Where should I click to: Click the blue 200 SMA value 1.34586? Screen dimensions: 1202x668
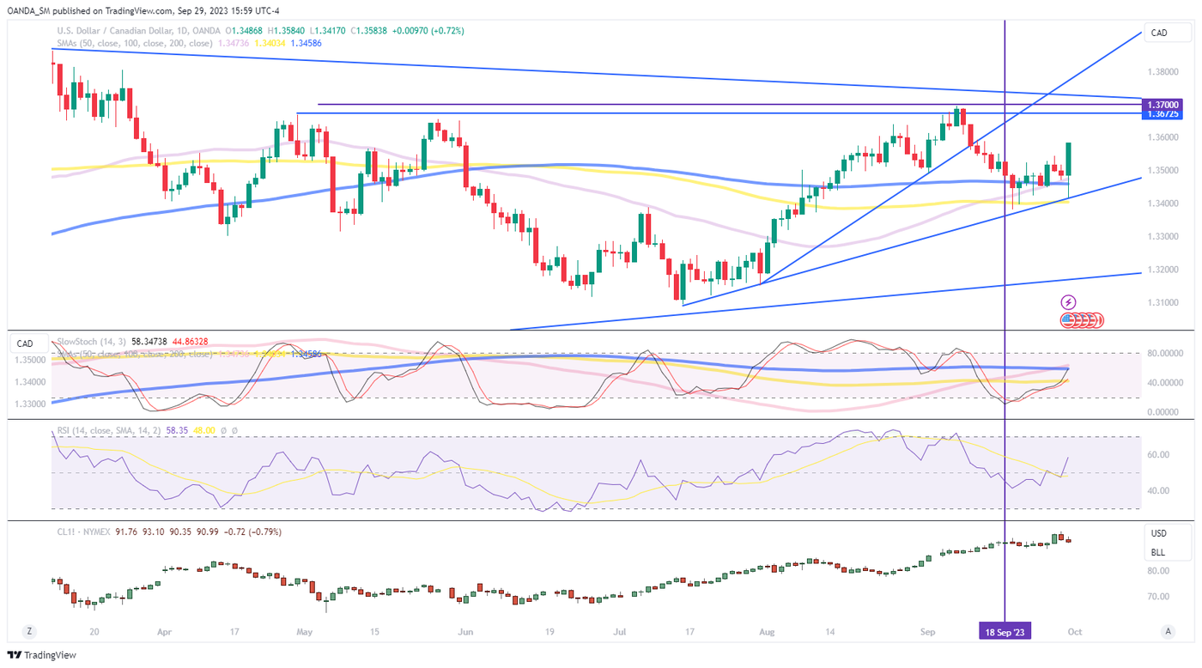[305, 43]
